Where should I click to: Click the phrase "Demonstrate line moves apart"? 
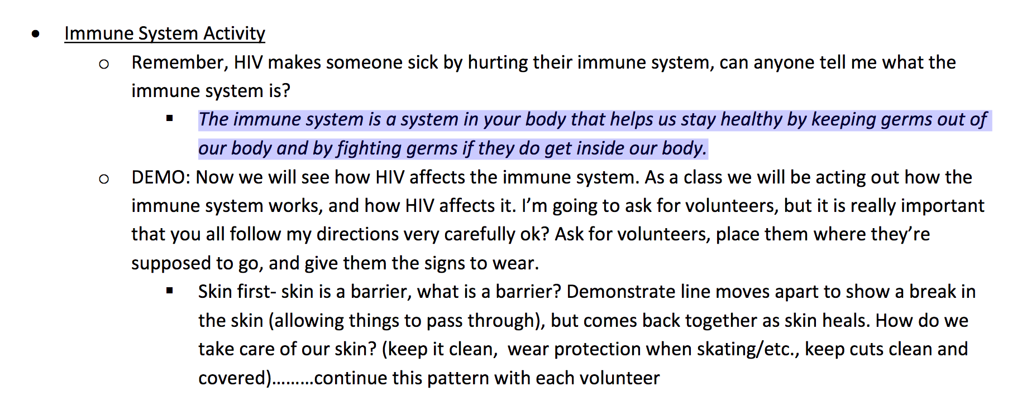[693, 292]
